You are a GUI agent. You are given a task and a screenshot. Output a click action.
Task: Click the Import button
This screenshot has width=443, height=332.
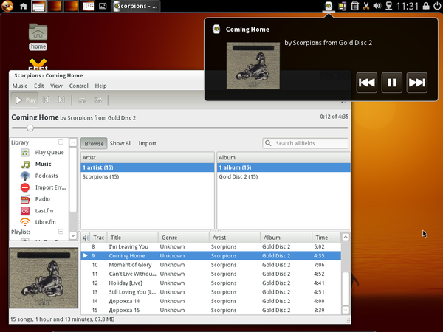click(x=147, y=143)
